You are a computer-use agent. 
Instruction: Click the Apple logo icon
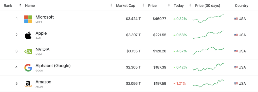pyautogui.click(x=28, y=36)
